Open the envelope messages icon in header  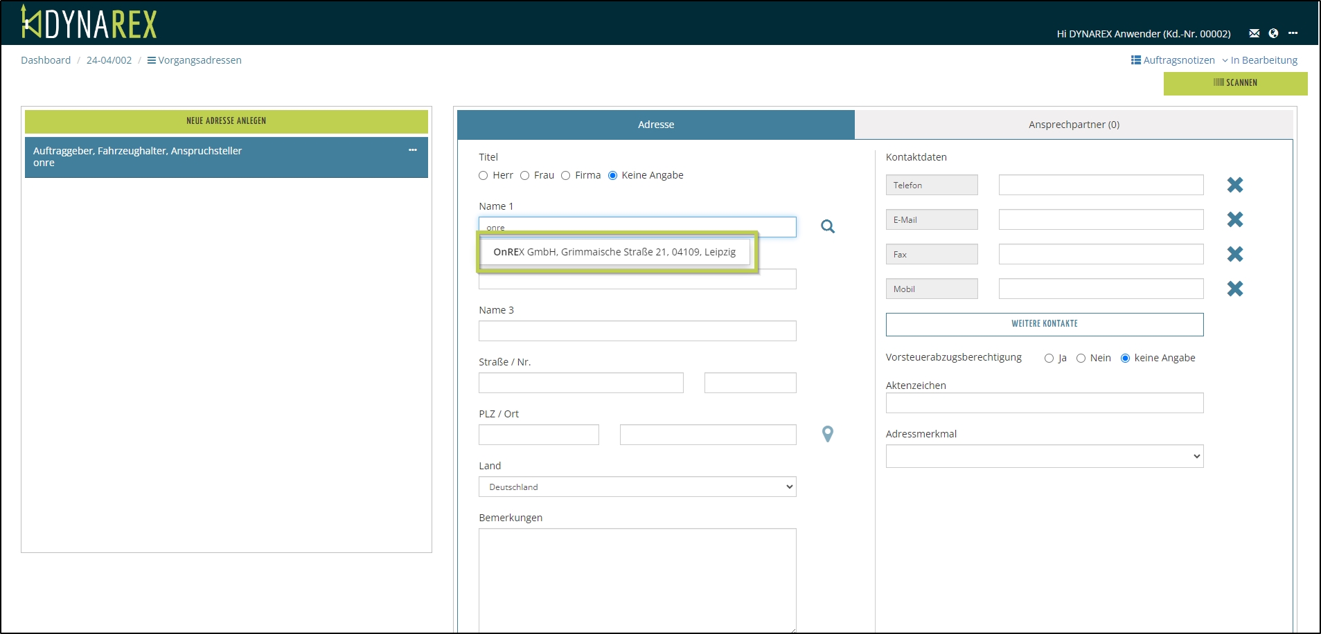click(1254, 33)
